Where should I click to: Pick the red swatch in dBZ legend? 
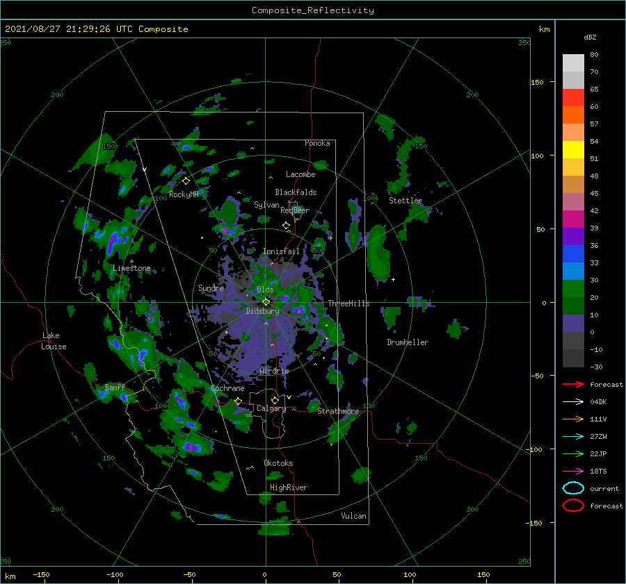pos(573,98)
